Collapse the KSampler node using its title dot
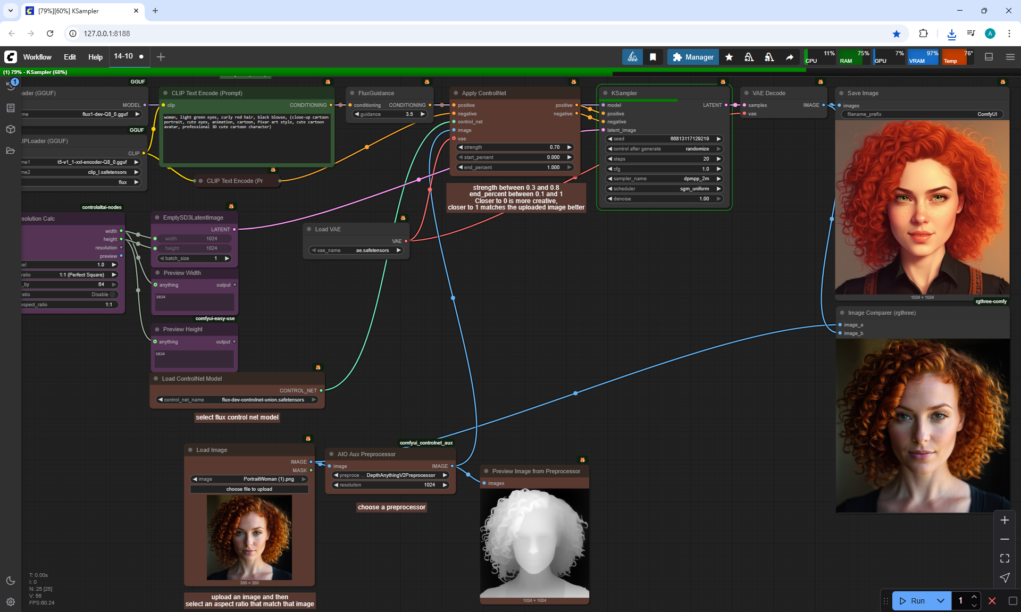This screenshot has width=1021, height=612. 605,93
